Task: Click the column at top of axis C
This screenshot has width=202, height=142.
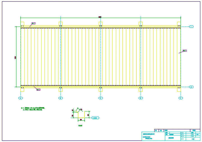Action: point(101,24)
